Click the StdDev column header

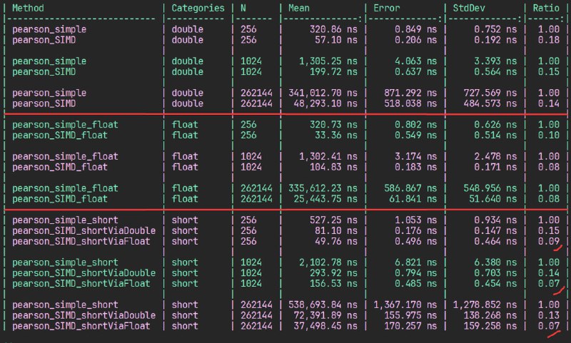pyautogui.click(x=469, y=8)
